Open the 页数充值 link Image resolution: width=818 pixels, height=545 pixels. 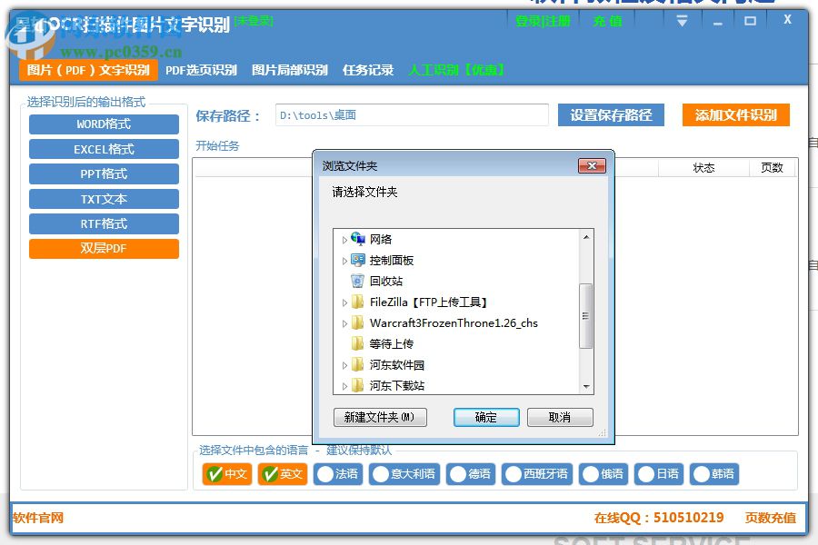pos(770,518)
